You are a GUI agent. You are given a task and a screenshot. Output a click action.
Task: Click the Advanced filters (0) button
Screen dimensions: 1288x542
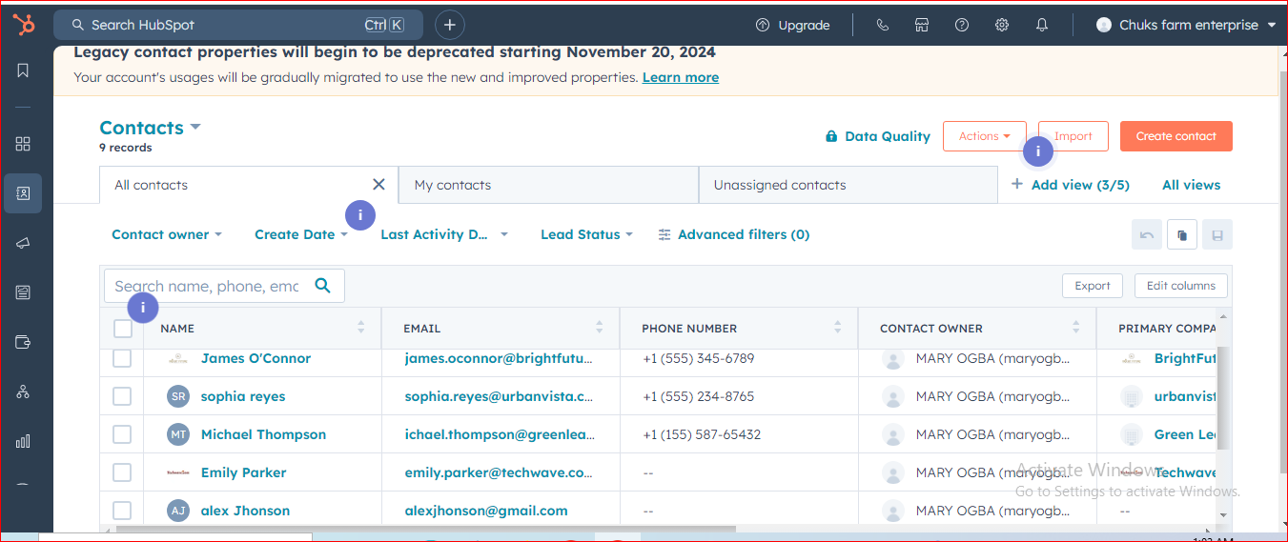click(x=734, y=234)
